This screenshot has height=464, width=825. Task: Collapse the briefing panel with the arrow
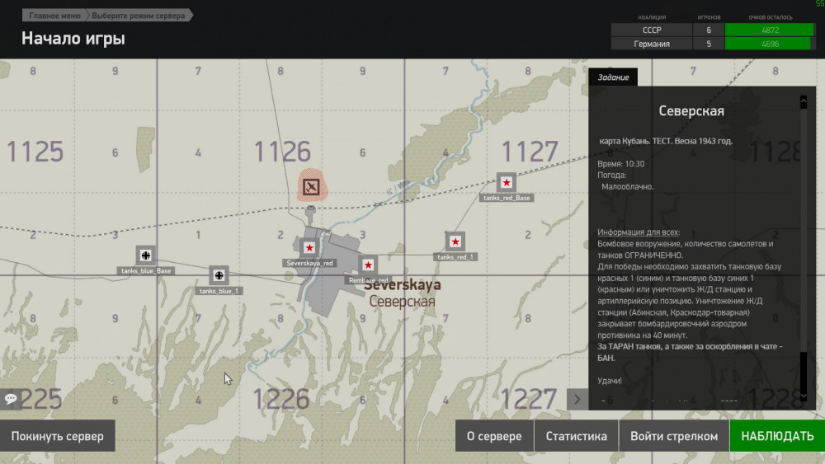click(577, 399)
